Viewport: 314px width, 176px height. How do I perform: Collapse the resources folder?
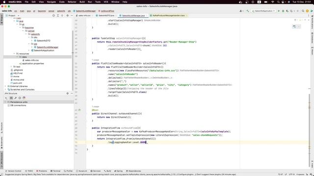(x=14, y=54)
